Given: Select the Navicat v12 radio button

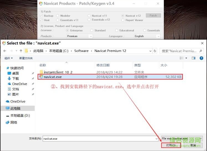Looking at the screenshot, I should (123, 16).
